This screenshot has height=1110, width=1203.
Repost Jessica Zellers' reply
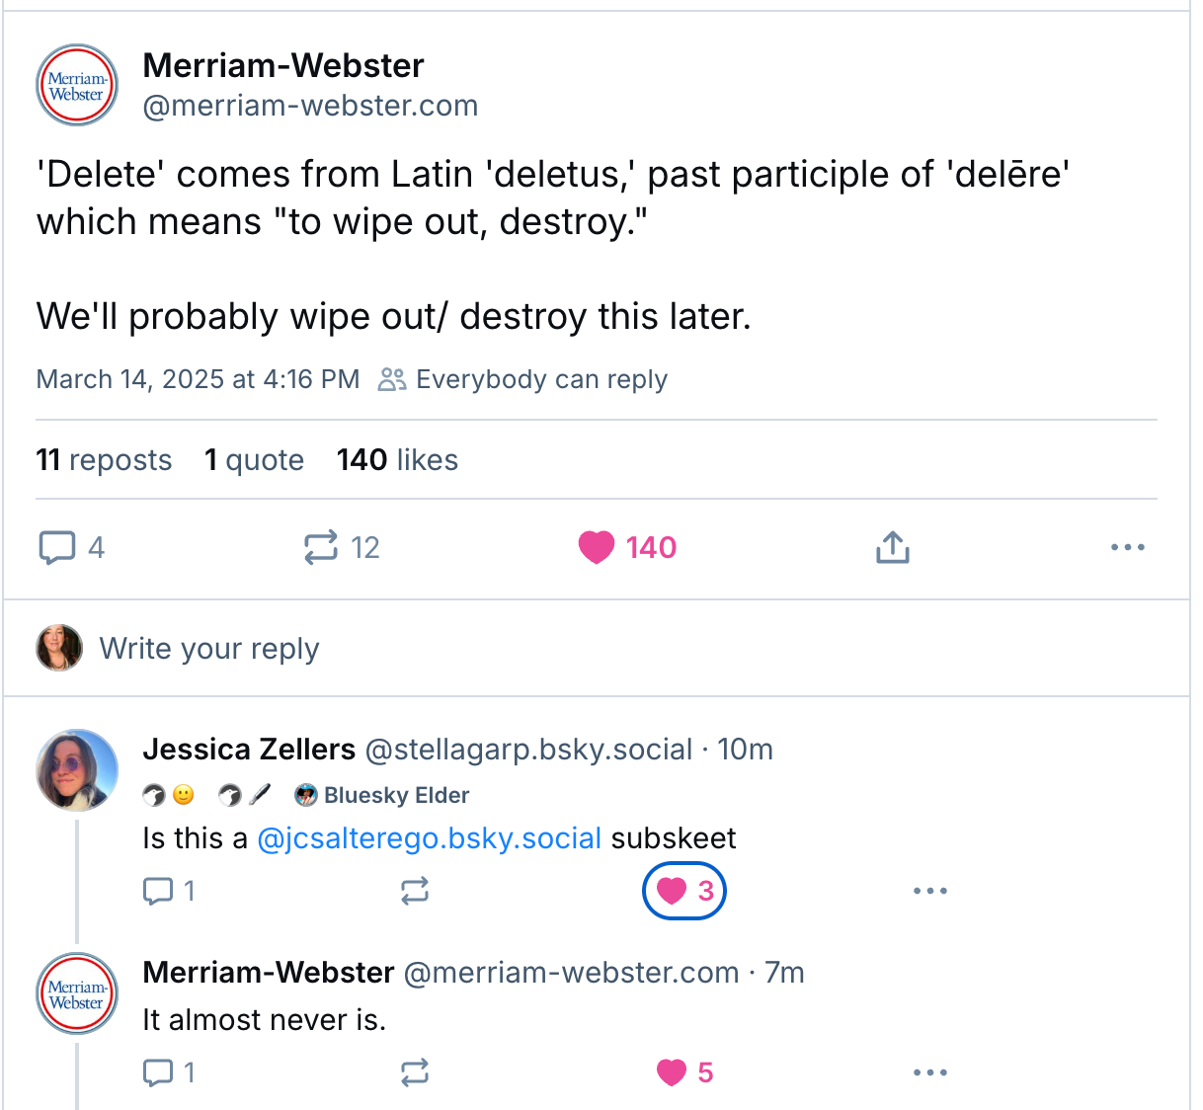415,891
